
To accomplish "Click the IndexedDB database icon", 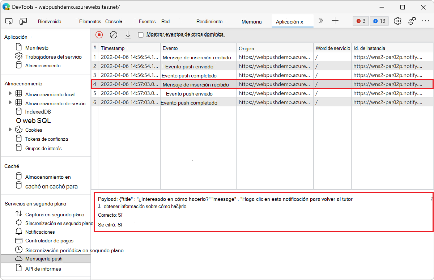I will click(x=18, y=111).
